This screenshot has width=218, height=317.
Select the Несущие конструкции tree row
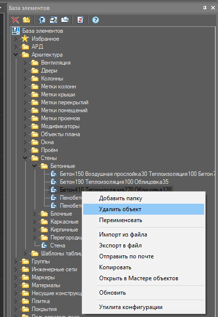pos(56,293)
